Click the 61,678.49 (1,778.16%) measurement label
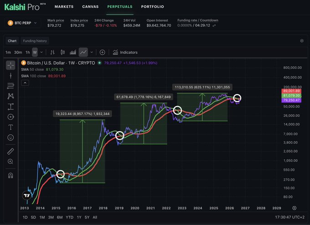This screenshot has height=225, width=310. point(143,97)
